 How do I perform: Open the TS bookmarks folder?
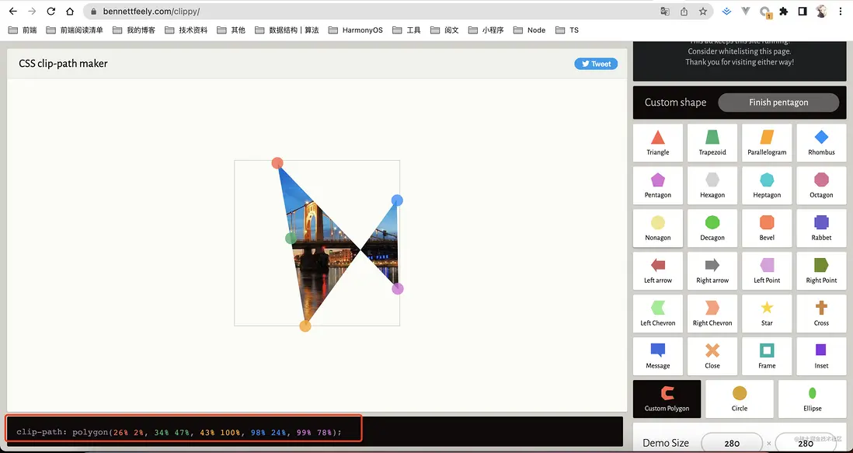click(x=567, y=30)
